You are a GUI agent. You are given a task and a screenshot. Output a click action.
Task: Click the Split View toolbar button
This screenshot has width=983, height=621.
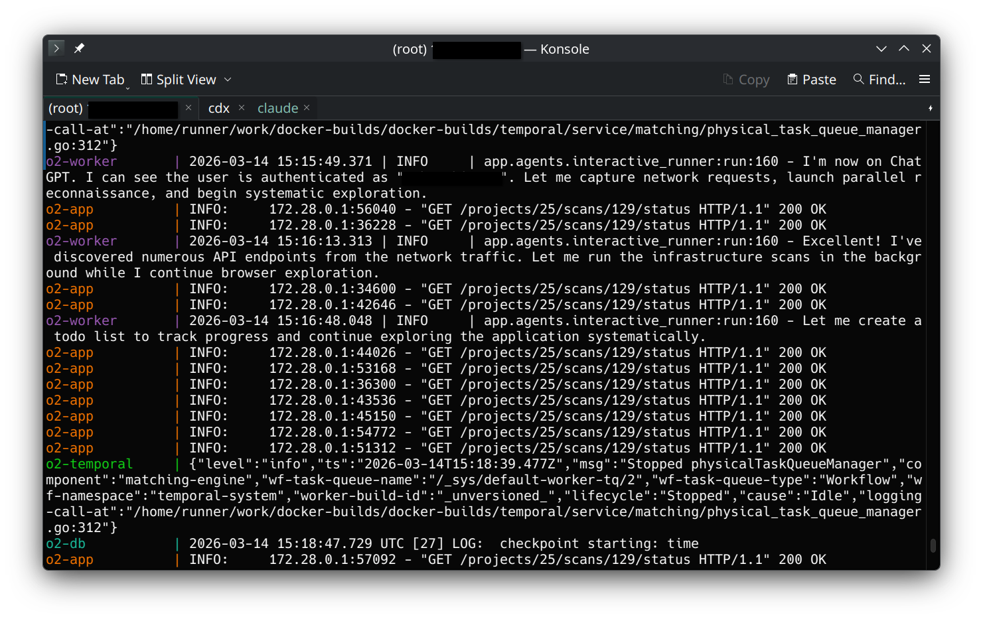pyautogui.click(x=179, y=80)
